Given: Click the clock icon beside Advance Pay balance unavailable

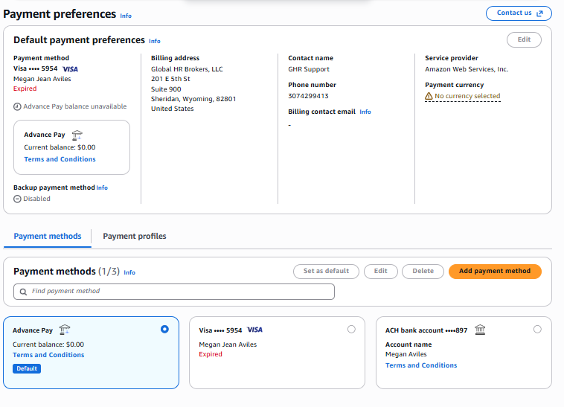Looking at the screenshot, I should coord(17,107).
